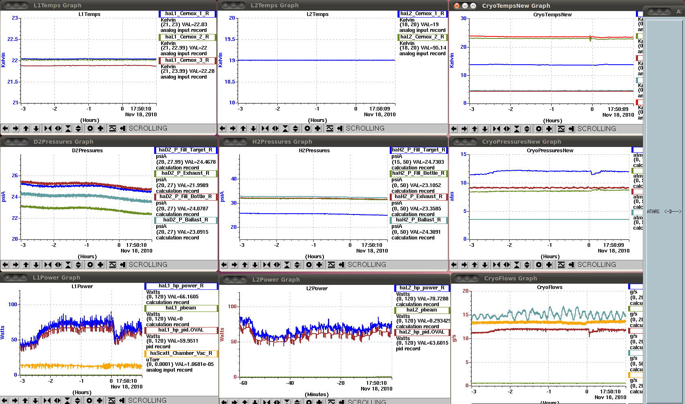Pan up in the CryoTempsNew Graph toolbar
Viewport: 685px width, 404px height.
[474, 129]
